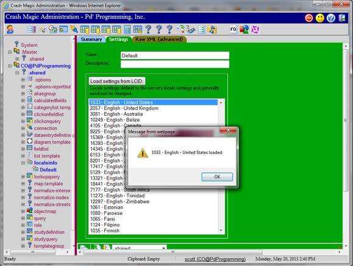Click locale list scroll up arrow

pos(221,102)
